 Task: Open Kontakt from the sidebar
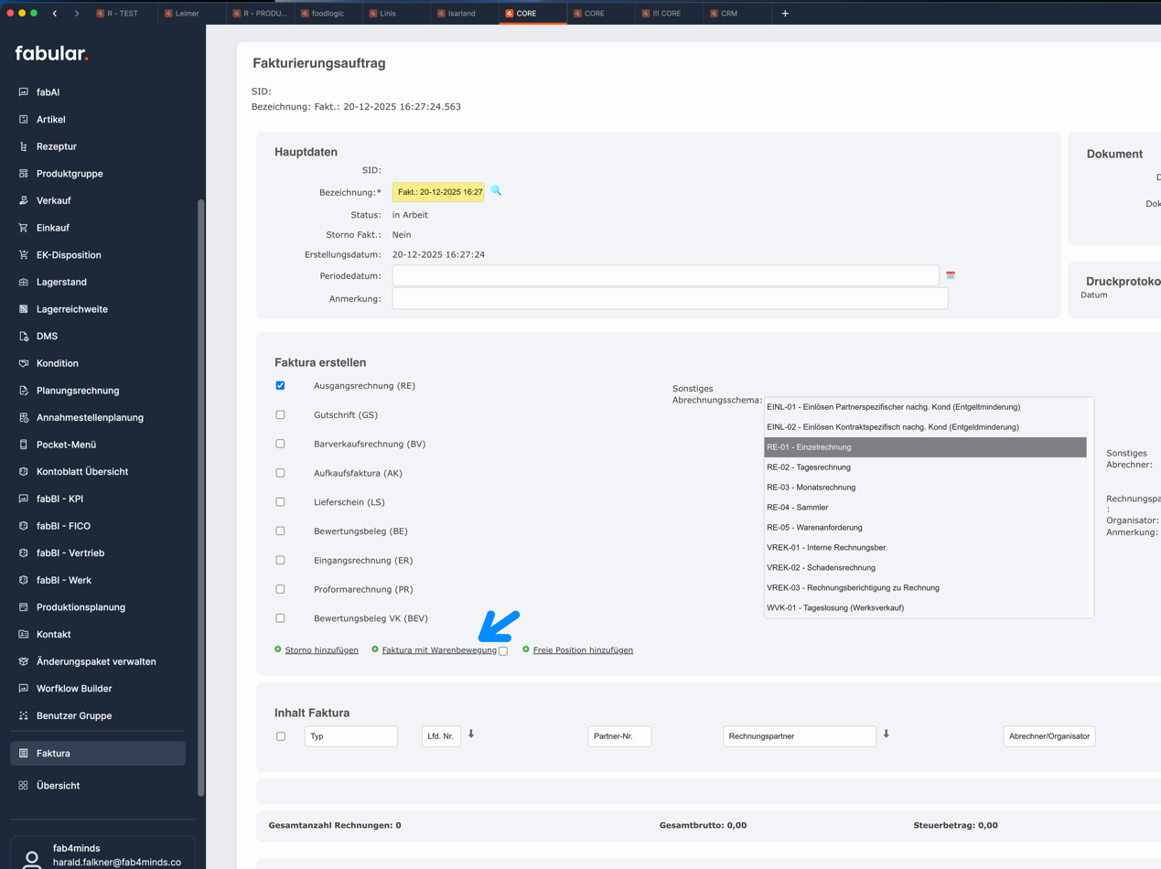(53, 634)
